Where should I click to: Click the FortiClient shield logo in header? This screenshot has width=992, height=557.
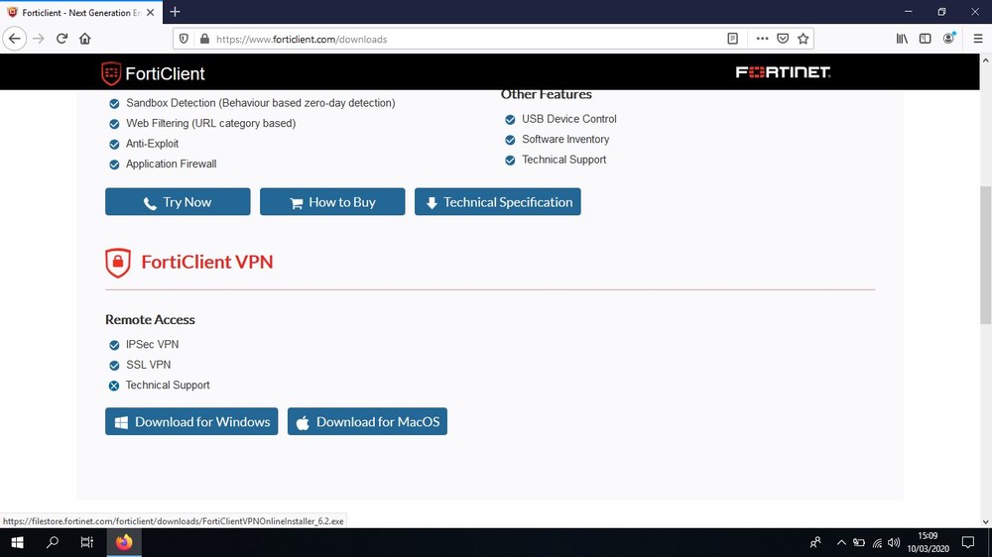tap(111, 73)
